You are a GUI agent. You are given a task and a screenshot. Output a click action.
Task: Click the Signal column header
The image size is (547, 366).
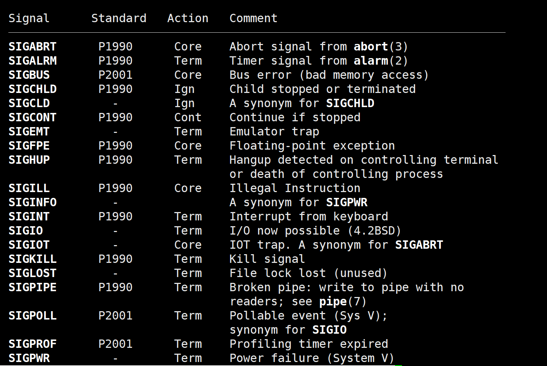click(29, 19)
